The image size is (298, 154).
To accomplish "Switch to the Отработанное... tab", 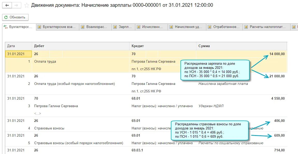I will point(224,27).
